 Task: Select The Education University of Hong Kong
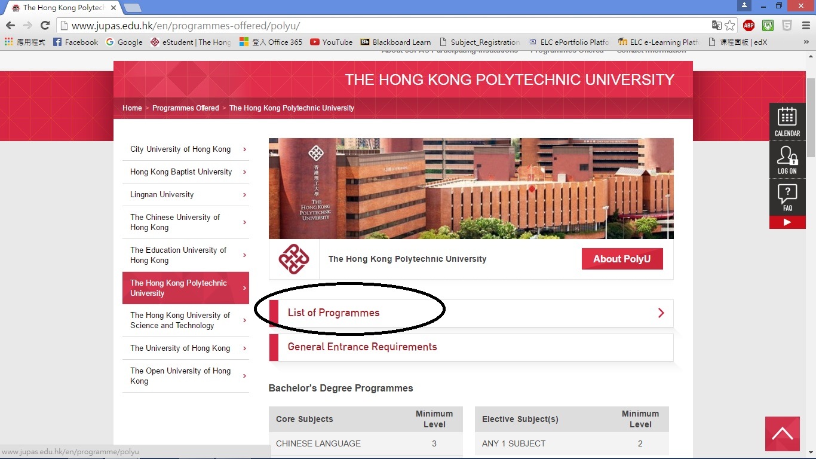(186, 255)
